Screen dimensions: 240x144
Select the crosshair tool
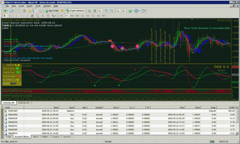[x=10, y=16]
